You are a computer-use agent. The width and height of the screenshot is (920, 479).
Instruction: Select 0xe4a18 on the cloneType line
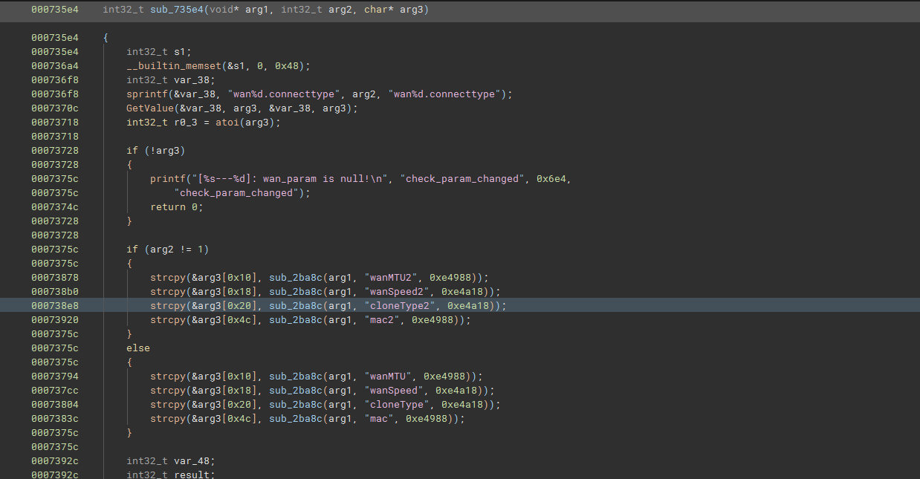[462, 404]
